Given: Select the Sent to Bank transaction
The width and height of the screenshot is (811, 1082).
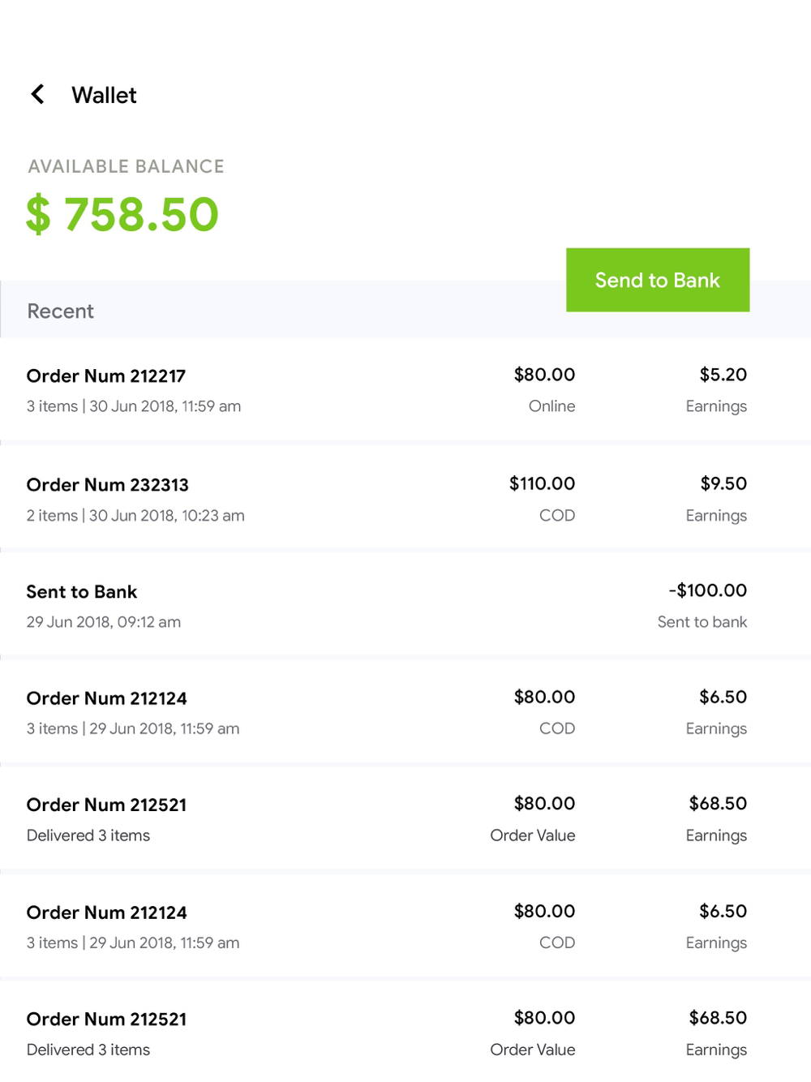Looking at the screenshot, I should point(82,592).
